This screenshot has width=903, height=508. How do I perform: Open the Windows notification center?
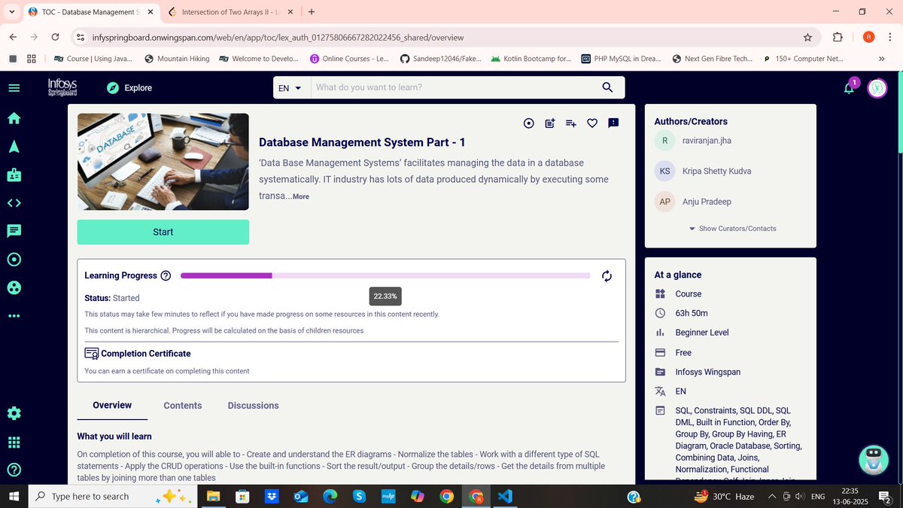(885, 497)
